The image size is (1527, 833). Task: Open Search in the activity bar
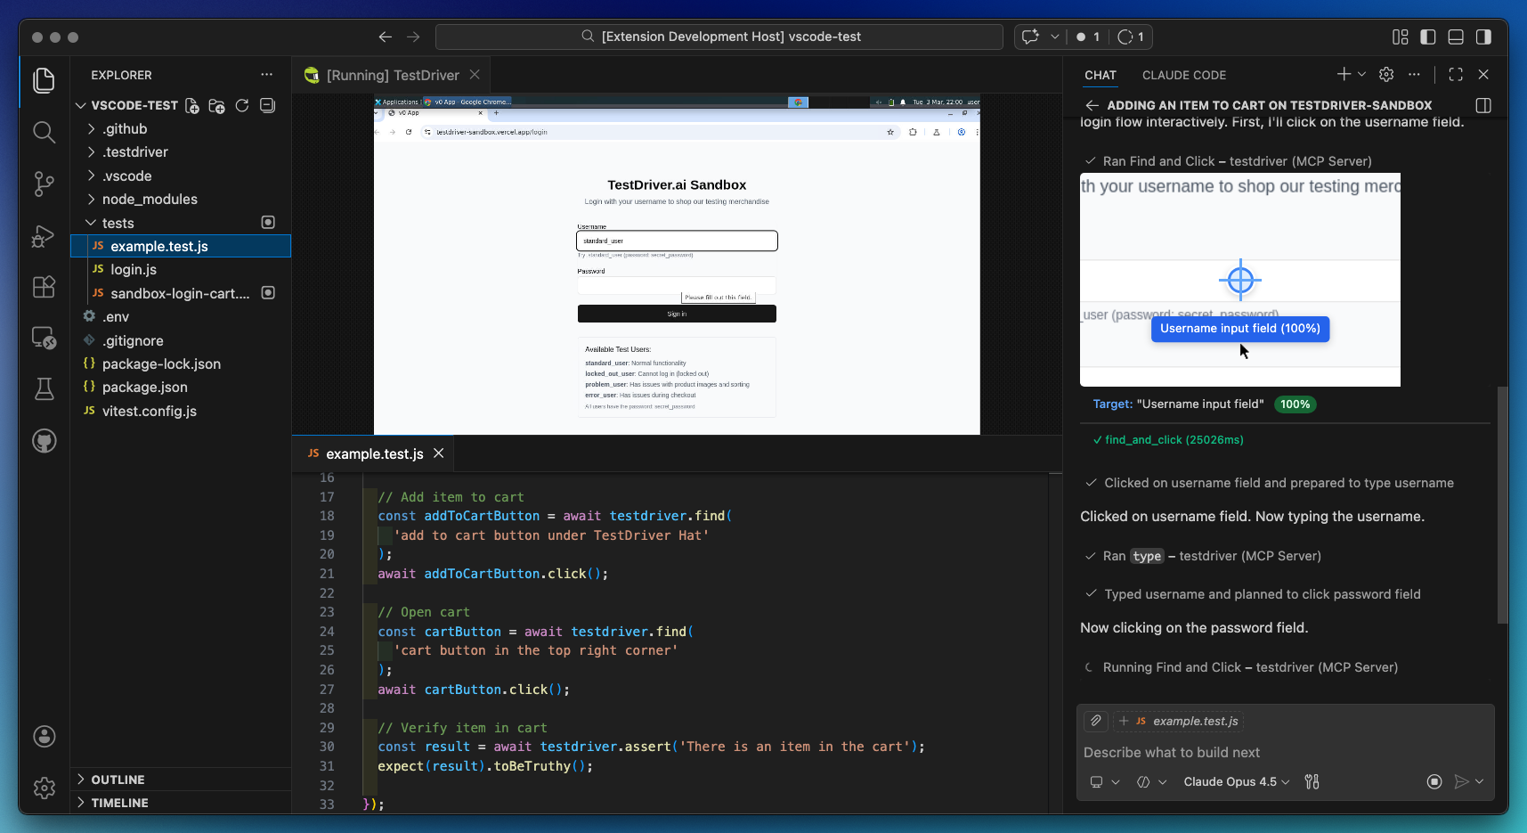coord(44,132)
